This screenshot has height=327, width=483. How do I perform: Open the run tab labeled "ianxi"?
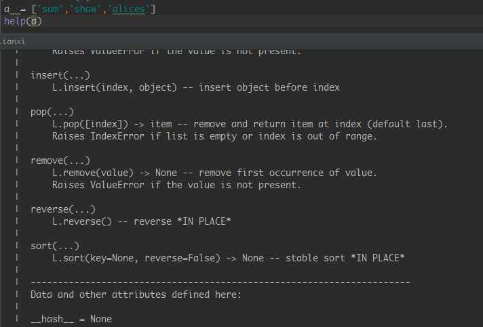pyautogui.click(x=13, y=41)
